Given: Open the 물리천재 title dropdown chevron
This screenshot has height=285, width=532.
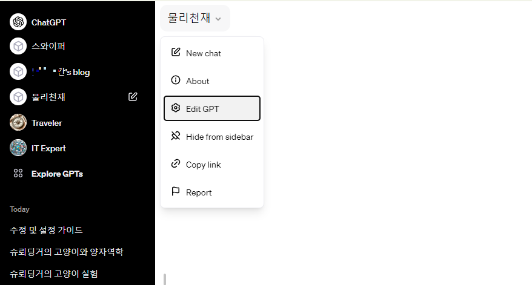Looking at the screenshot, I should pyautogui.click(x=218, y=19).
